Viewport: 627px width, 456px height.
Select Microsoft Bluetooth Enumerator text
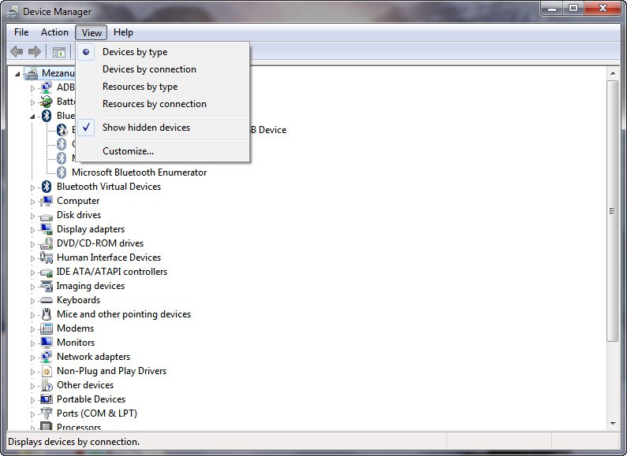(x=139, y=172)
